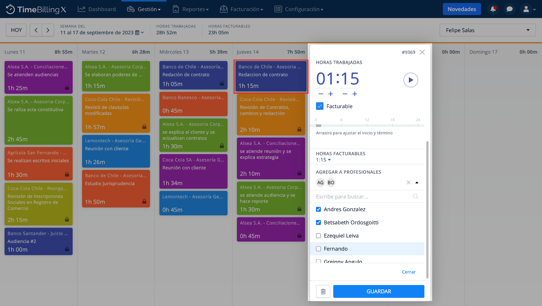The width and height of the screenshot is (542, 306).
Task: Save the entry with GUARDAR
Action: point(379,291)
